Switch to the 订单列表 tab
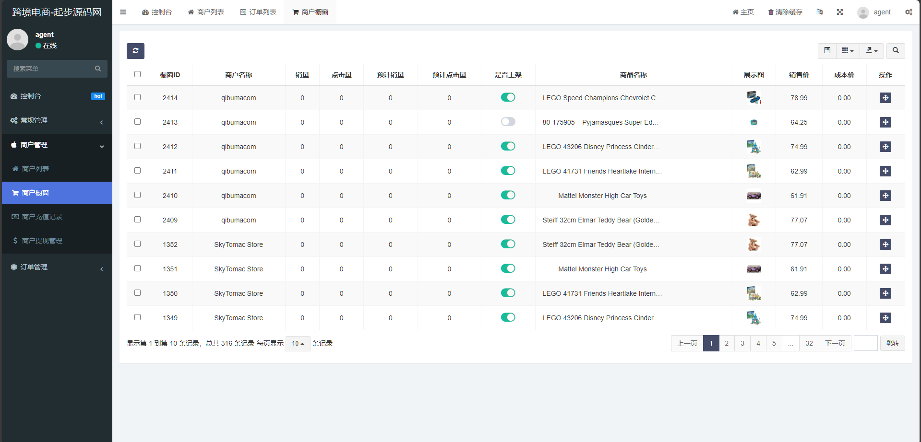Image resolution: width=921 pixels, height=442 pixels. tap(258, 12)
